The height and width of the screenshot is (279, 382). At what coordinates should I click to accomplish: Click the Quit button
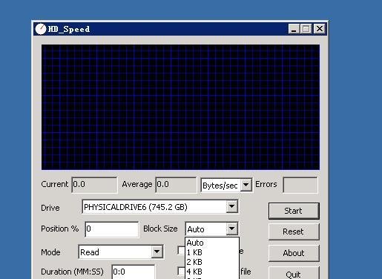[294, 273]
